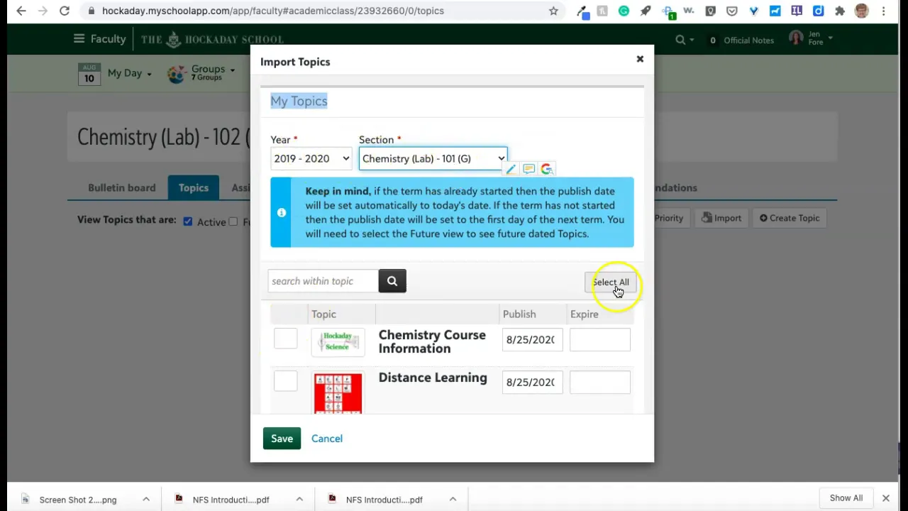Click Show All downloads

click(846, 498)
